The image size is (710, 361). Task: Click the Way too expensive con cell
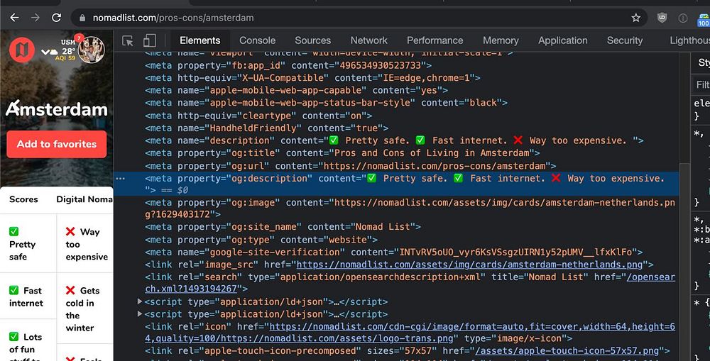tap(84, 243)
